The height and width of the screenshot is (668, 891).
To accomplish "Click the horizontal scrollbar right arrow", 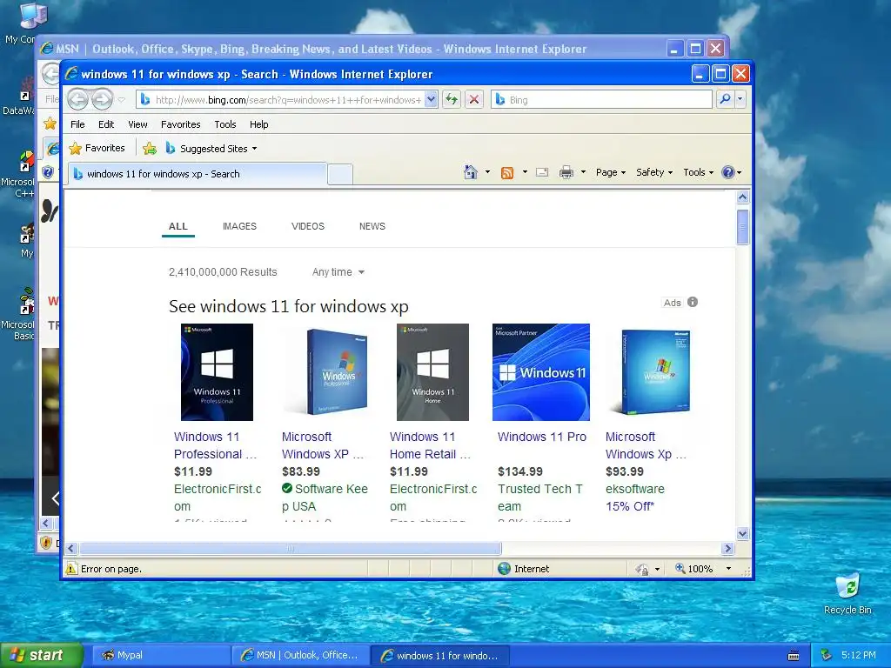I will coord(728,548).
